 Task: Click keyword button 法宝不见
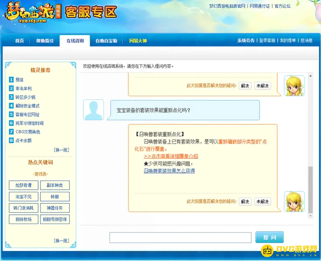[x=24, y=197]
